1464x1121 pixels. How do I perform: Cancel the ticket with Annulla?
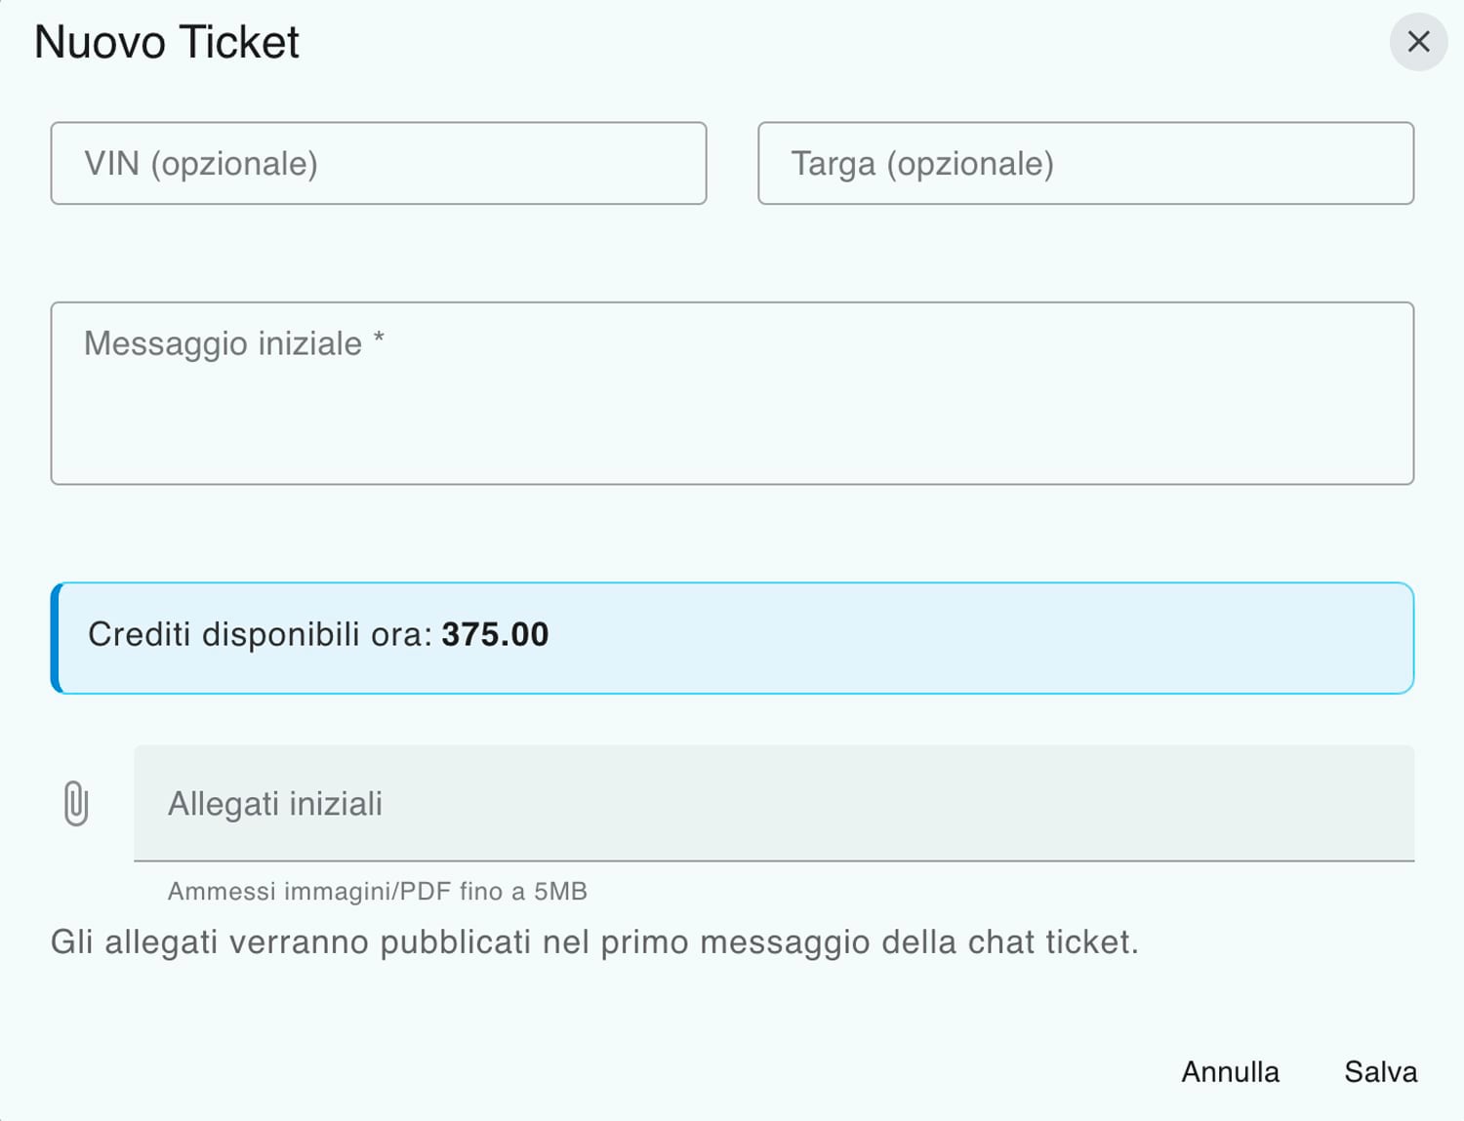click(x=1230, y=1071)
